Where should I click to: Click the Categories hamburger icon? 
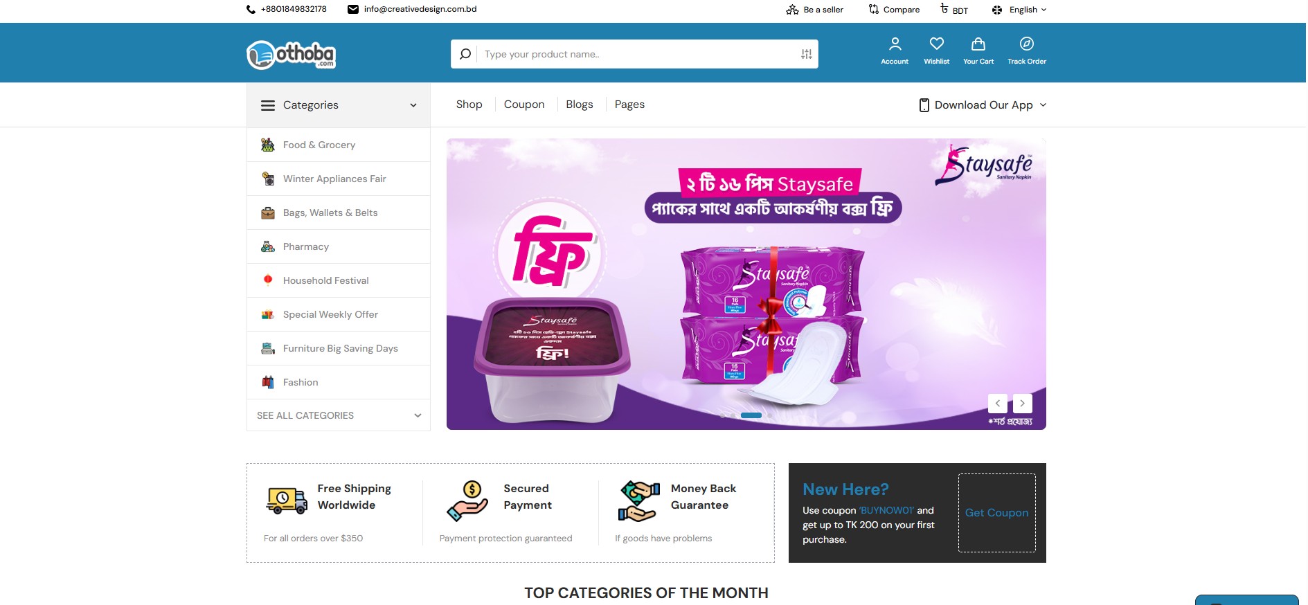(x=268, y=105)
